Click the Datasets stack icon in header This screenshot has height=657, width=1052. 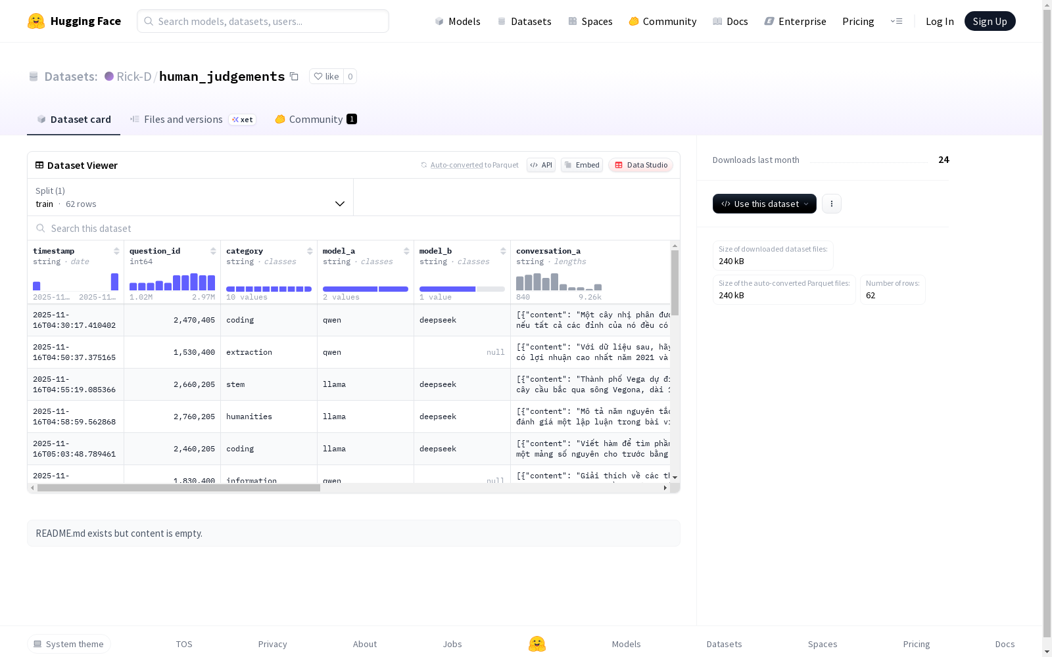(34, 77)
